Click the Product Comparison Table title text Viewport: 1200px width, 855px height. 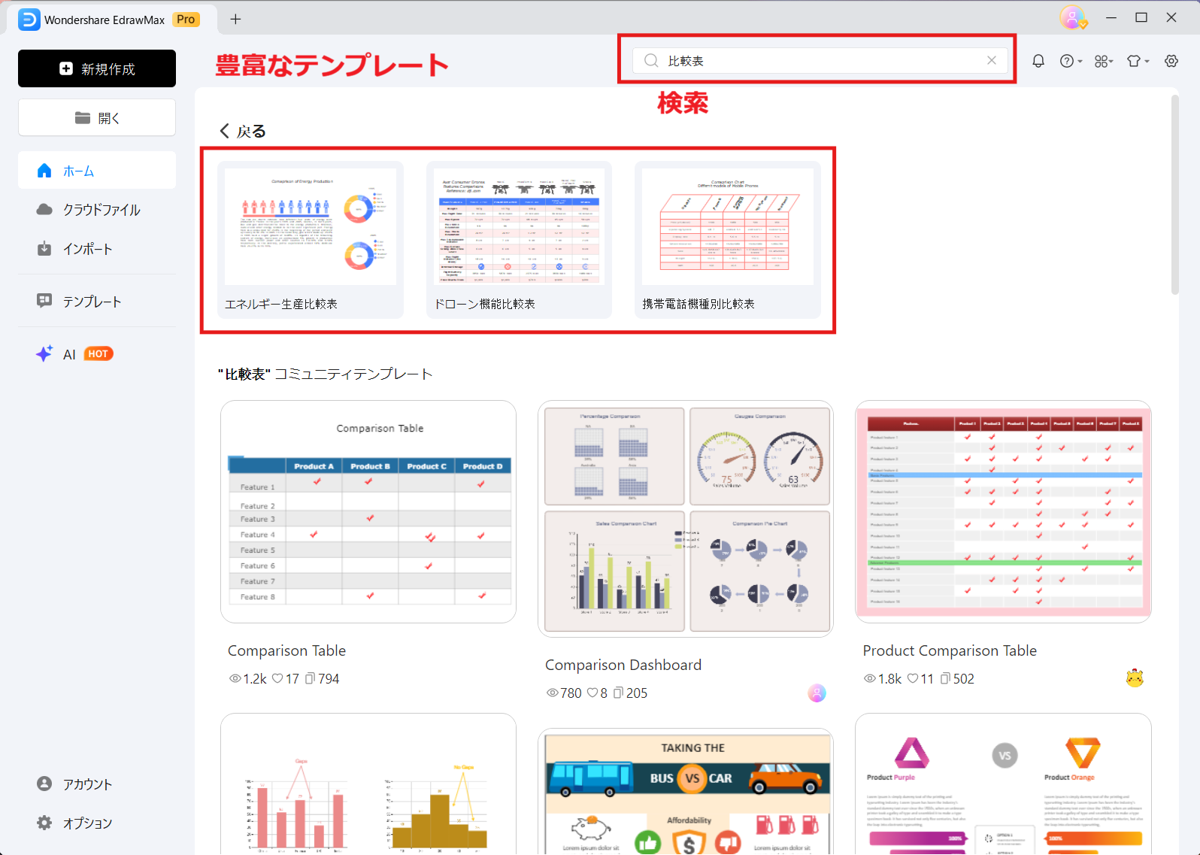pyautogui.click(x=950, y=650)
